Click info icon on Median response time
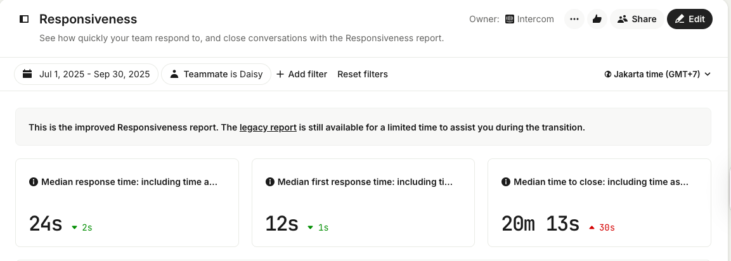Viewport: 731px width, 261px height. coord(34,182)
